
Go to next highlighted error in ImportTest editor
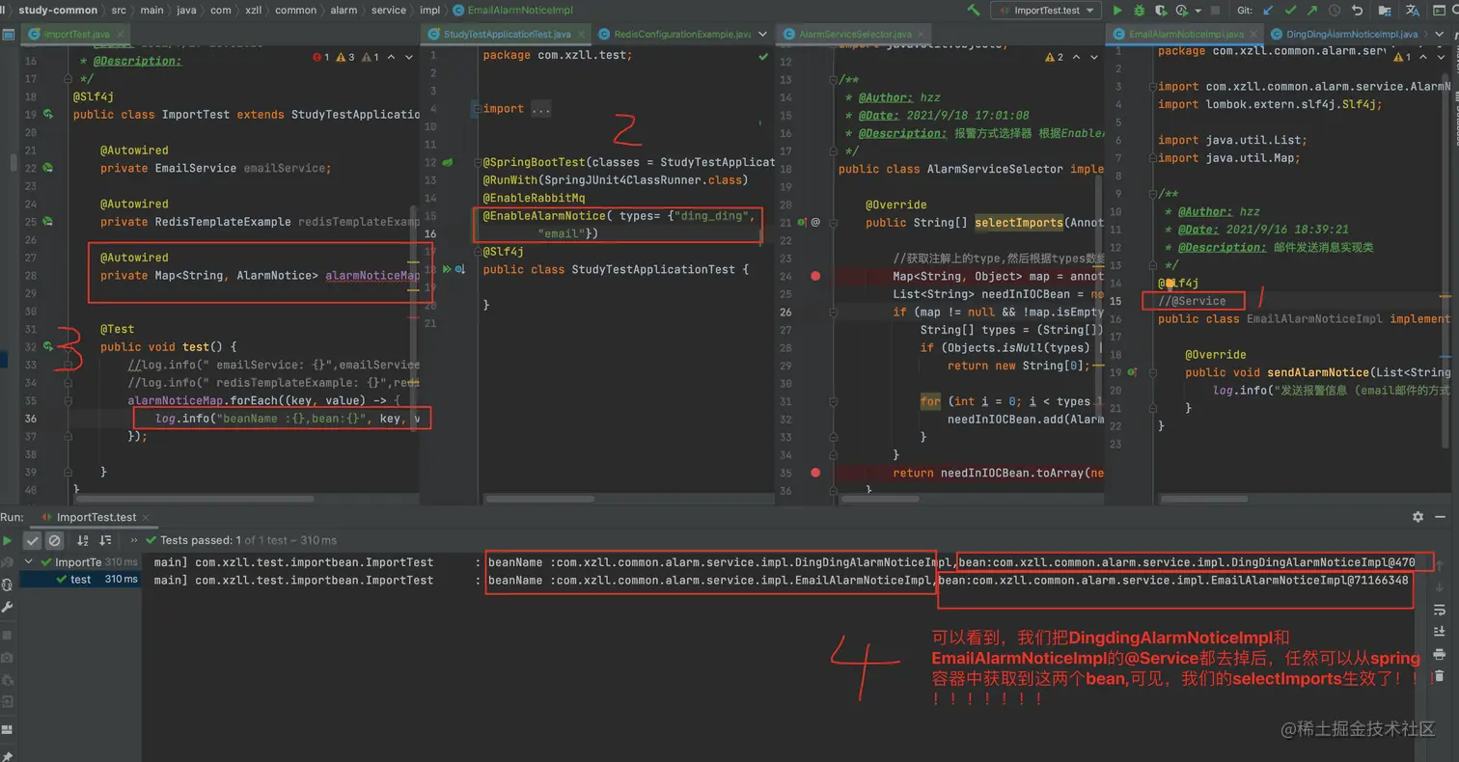(409, 58)
